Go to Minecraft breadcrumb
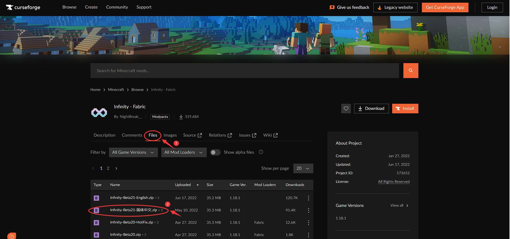The image size is (510, 239). [116, 90]
